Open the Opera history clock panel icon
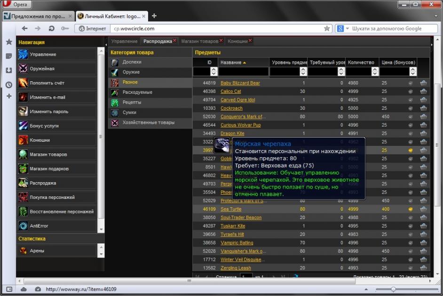The width and height of the screenshot is (443, 296). point(9,85)
